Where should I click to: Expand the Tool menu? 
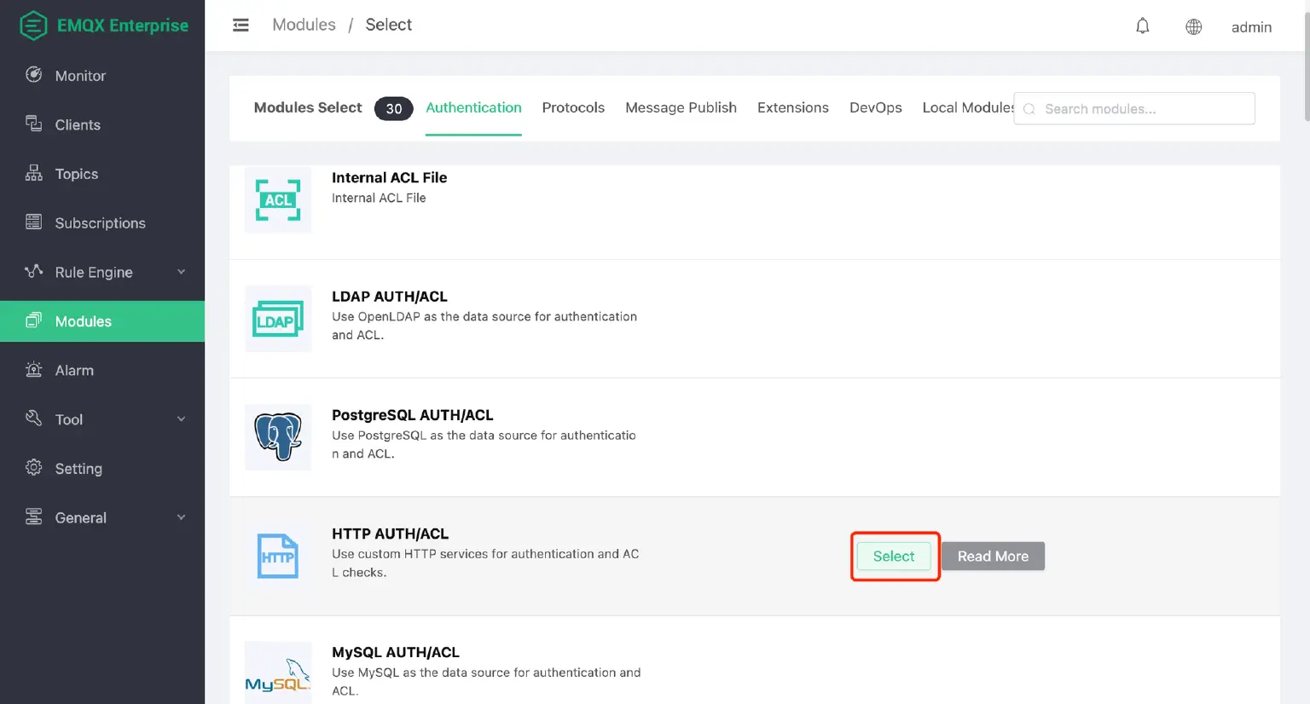[x=69, y=418]
